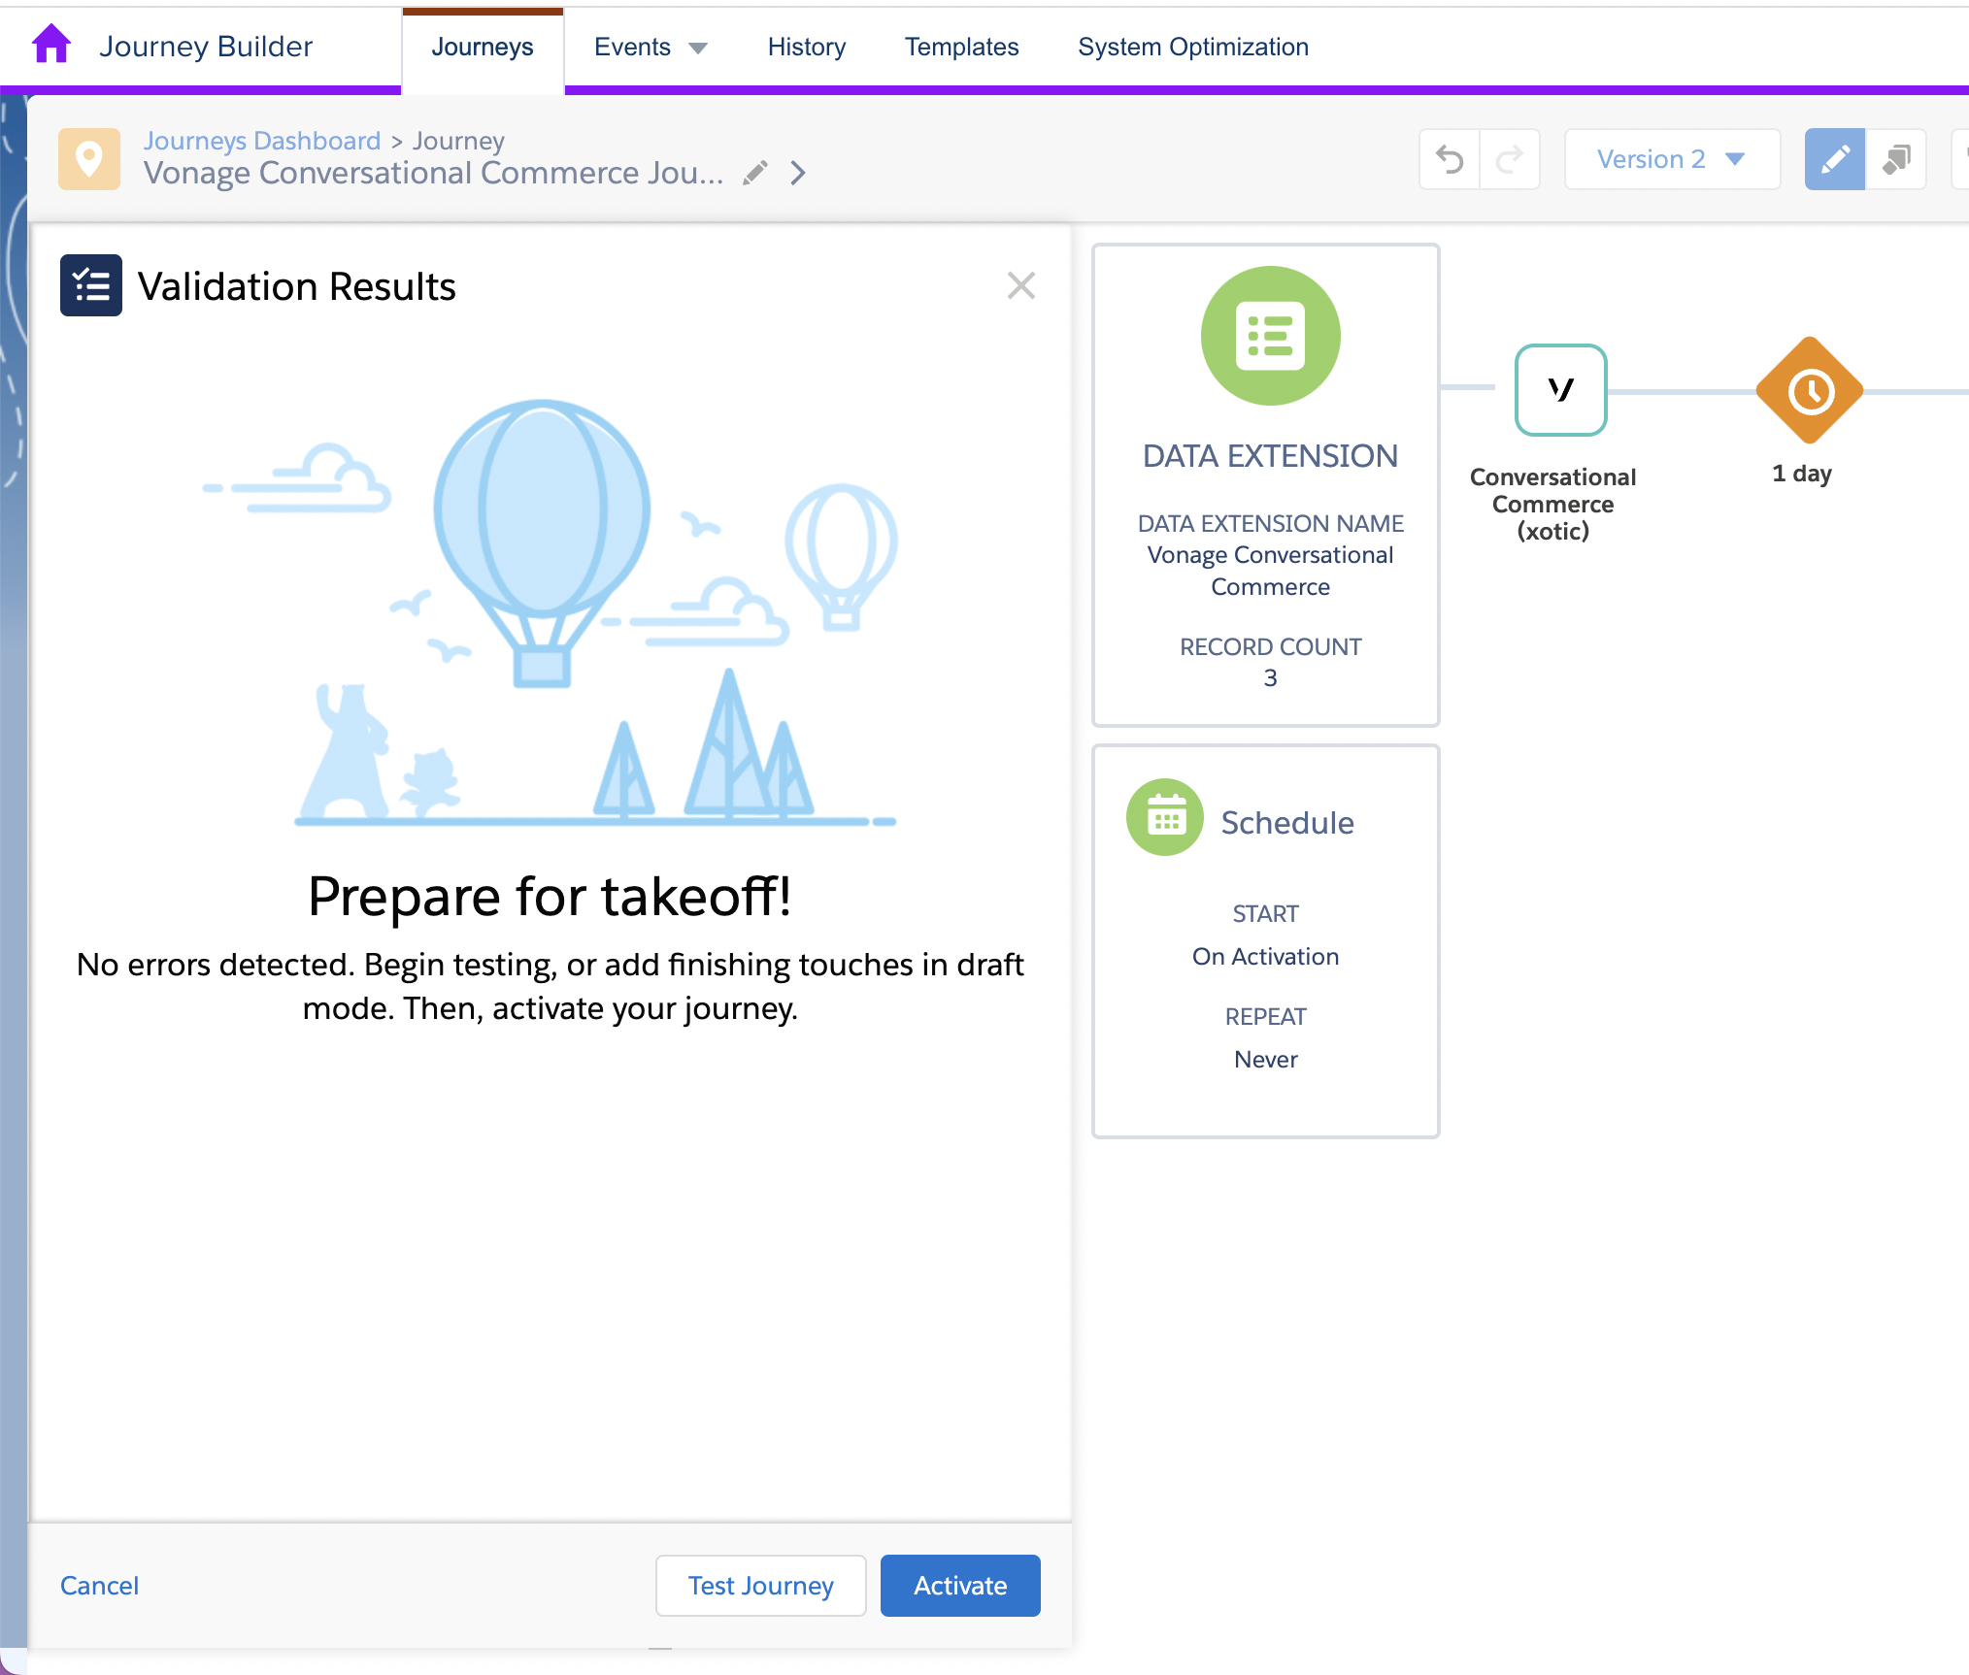
Task: Click the pencil to rename journey
Action: (755, 173)
